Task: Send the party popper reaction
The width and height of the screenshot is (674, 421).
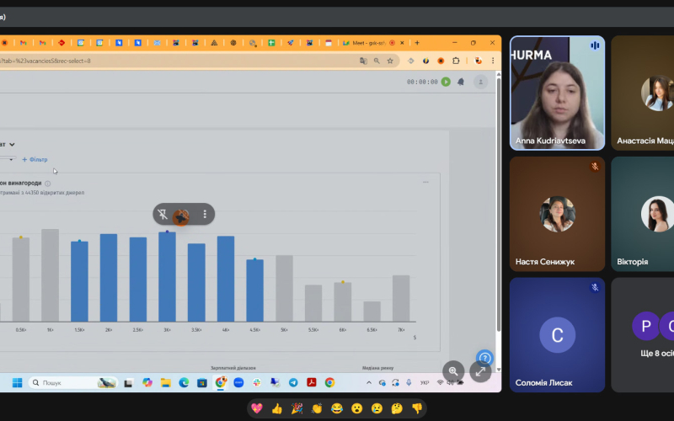Action: point(297,408)
